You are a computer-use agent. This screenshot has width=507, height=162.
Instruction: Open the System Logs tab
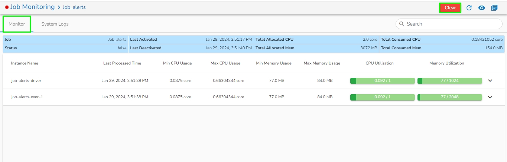[55, 24]
